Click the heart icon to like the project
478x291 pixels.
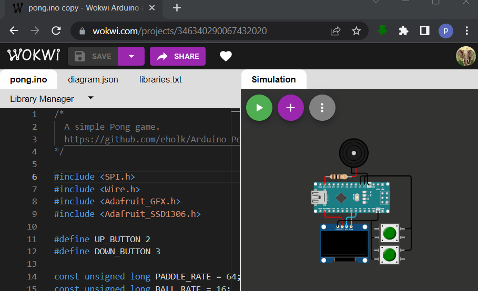[x=226, y=56]
